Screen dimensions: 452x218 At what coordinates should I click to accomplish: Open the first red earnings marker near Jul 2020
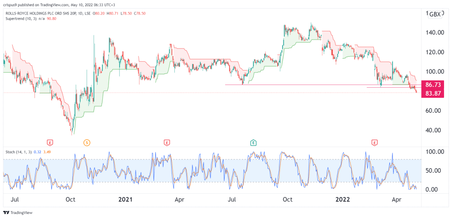[x=50, y=142]
